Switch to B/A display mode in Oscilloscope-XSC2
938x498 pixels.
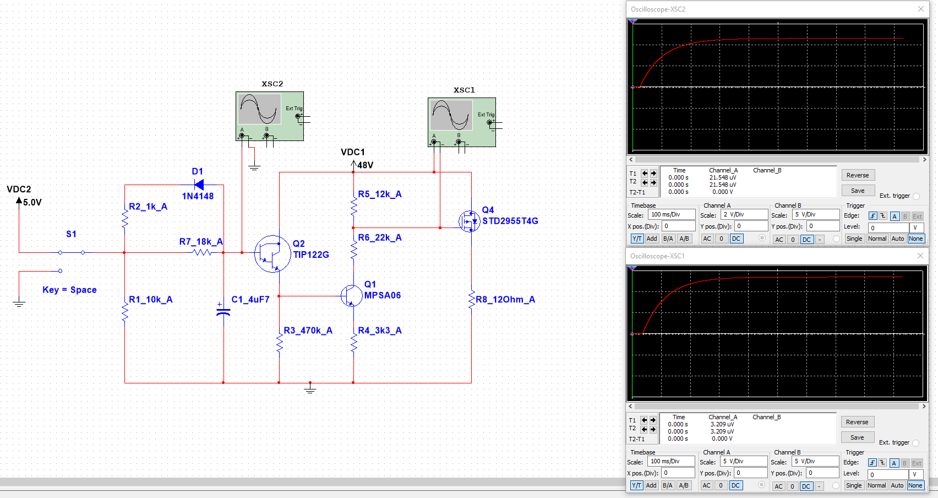tap(668, 239)
